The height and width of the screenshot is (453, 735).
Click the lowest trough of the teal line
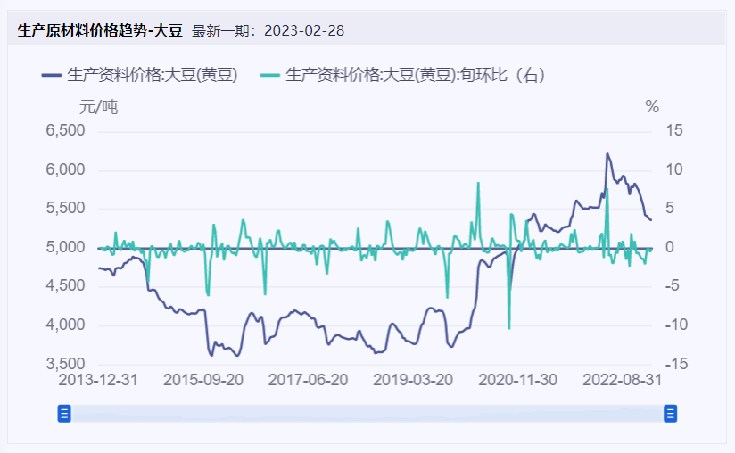click(509, 328)
